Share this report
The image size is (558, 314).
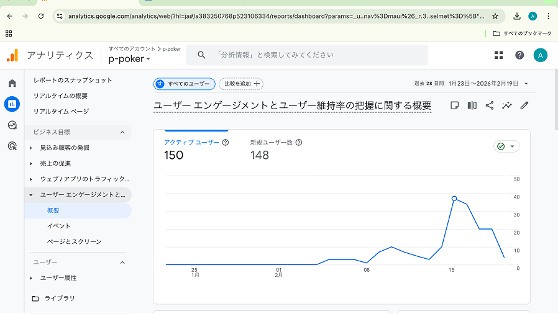pos(489,105)
